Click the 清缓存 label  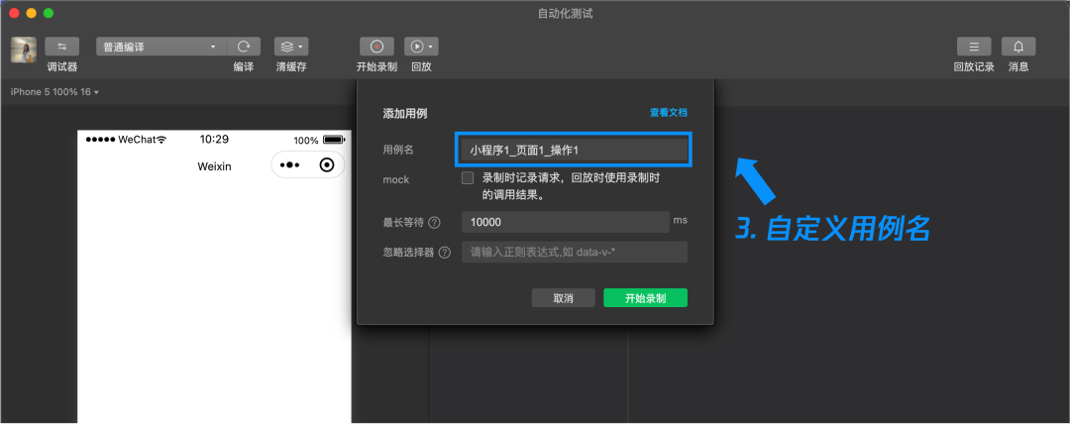click(x=291, y=67)
